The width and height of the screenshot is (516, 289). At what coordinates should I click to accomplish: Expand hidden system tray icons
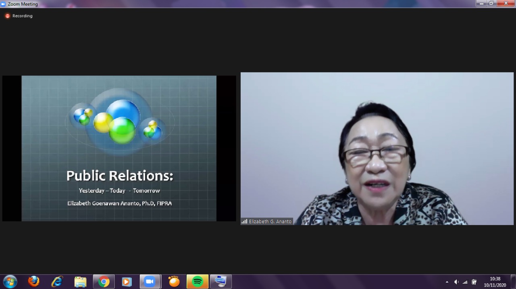point(447,282)
